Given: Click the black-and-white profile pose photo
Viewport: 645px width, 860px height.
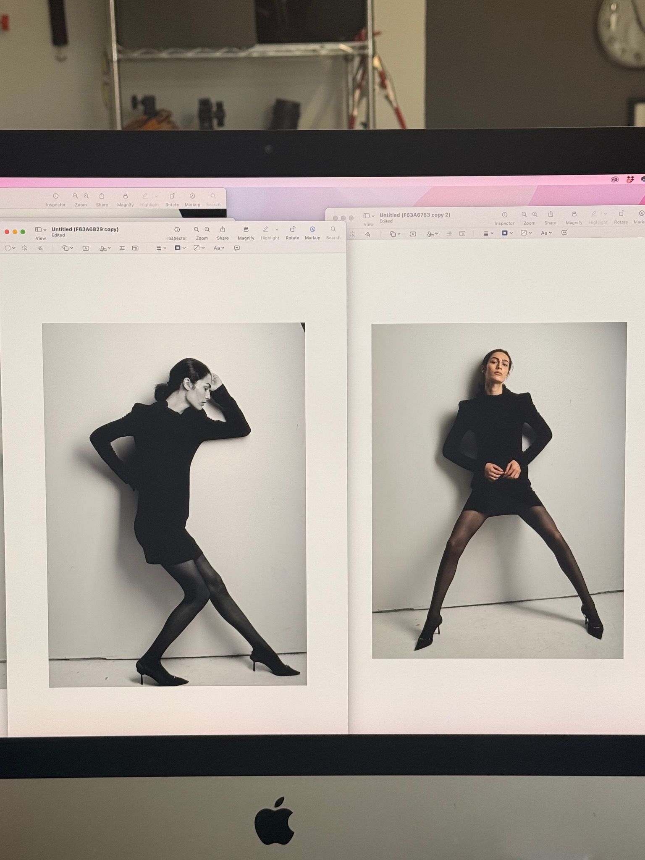Looking at the screenshot, I should point(176,504).
